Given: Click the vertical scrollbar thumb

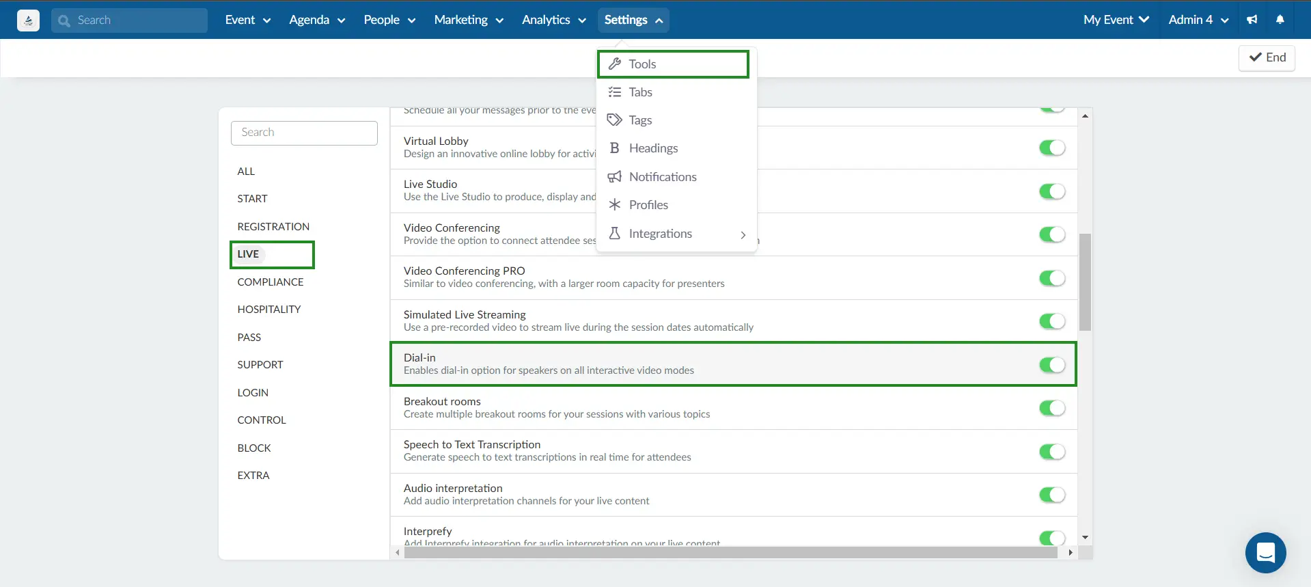Looking at the screenshot, I should pos(1085,282).
